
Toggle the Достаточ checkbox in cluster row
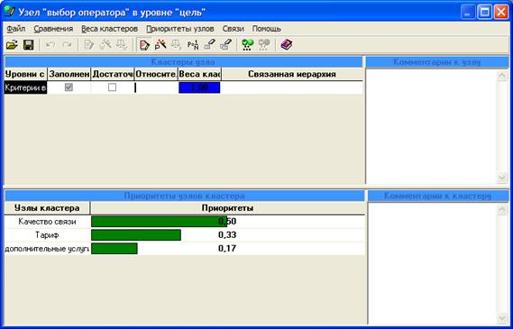112,87
